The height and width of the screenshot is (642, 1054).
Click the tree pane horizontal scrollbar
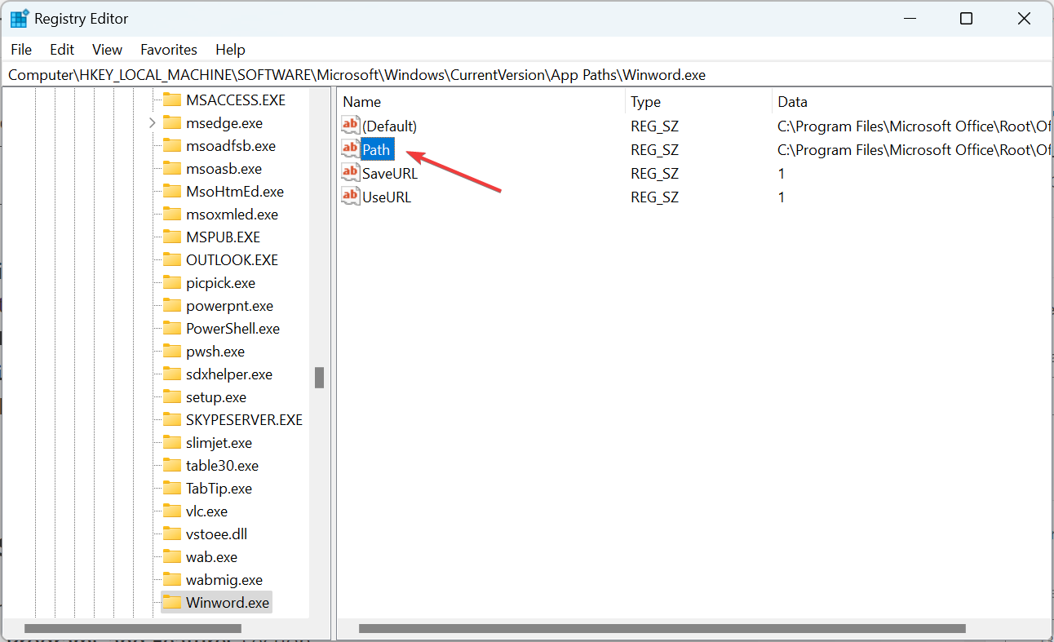(x=133, y=629)
